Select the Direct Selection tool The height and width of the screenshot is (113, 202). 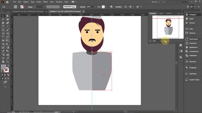click(x=8, y=16)
